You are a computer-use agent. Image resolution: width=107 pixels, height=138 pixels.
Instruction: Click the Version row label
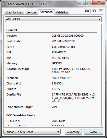click(11, 36)
